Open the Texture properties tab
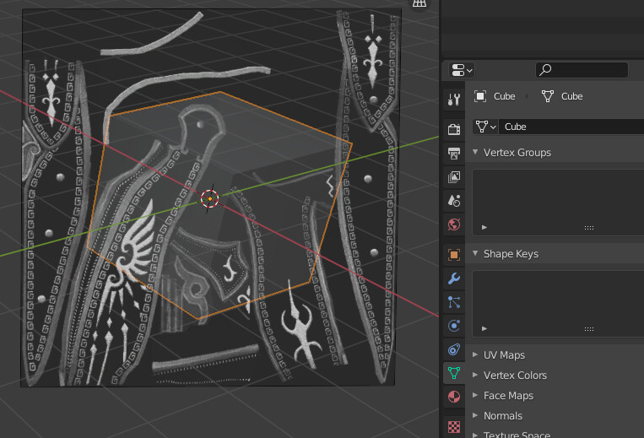Image resolution: width=644 pixels, height=438 pixels. [454, 427]
